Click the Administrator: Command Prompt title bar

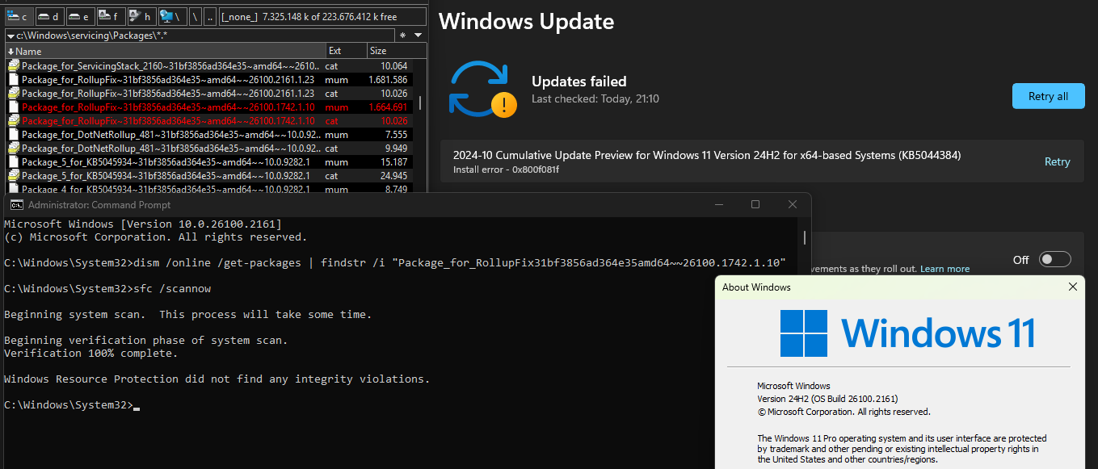click(408, 205)
